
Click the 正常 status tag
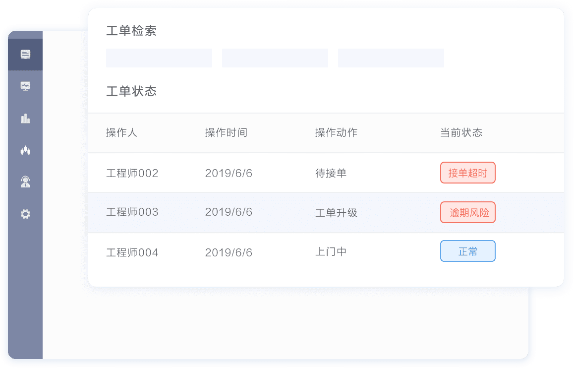pyautogui.click(x=468, y=251)
